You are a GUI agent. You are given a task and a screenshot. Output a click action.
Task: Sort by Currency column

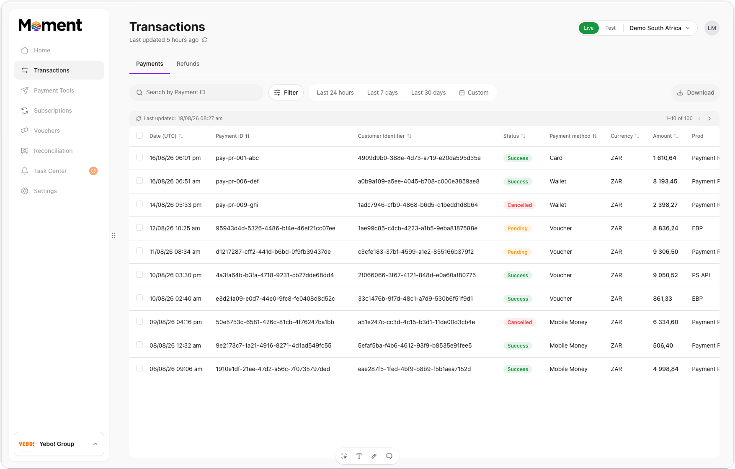tap(637, 136)
